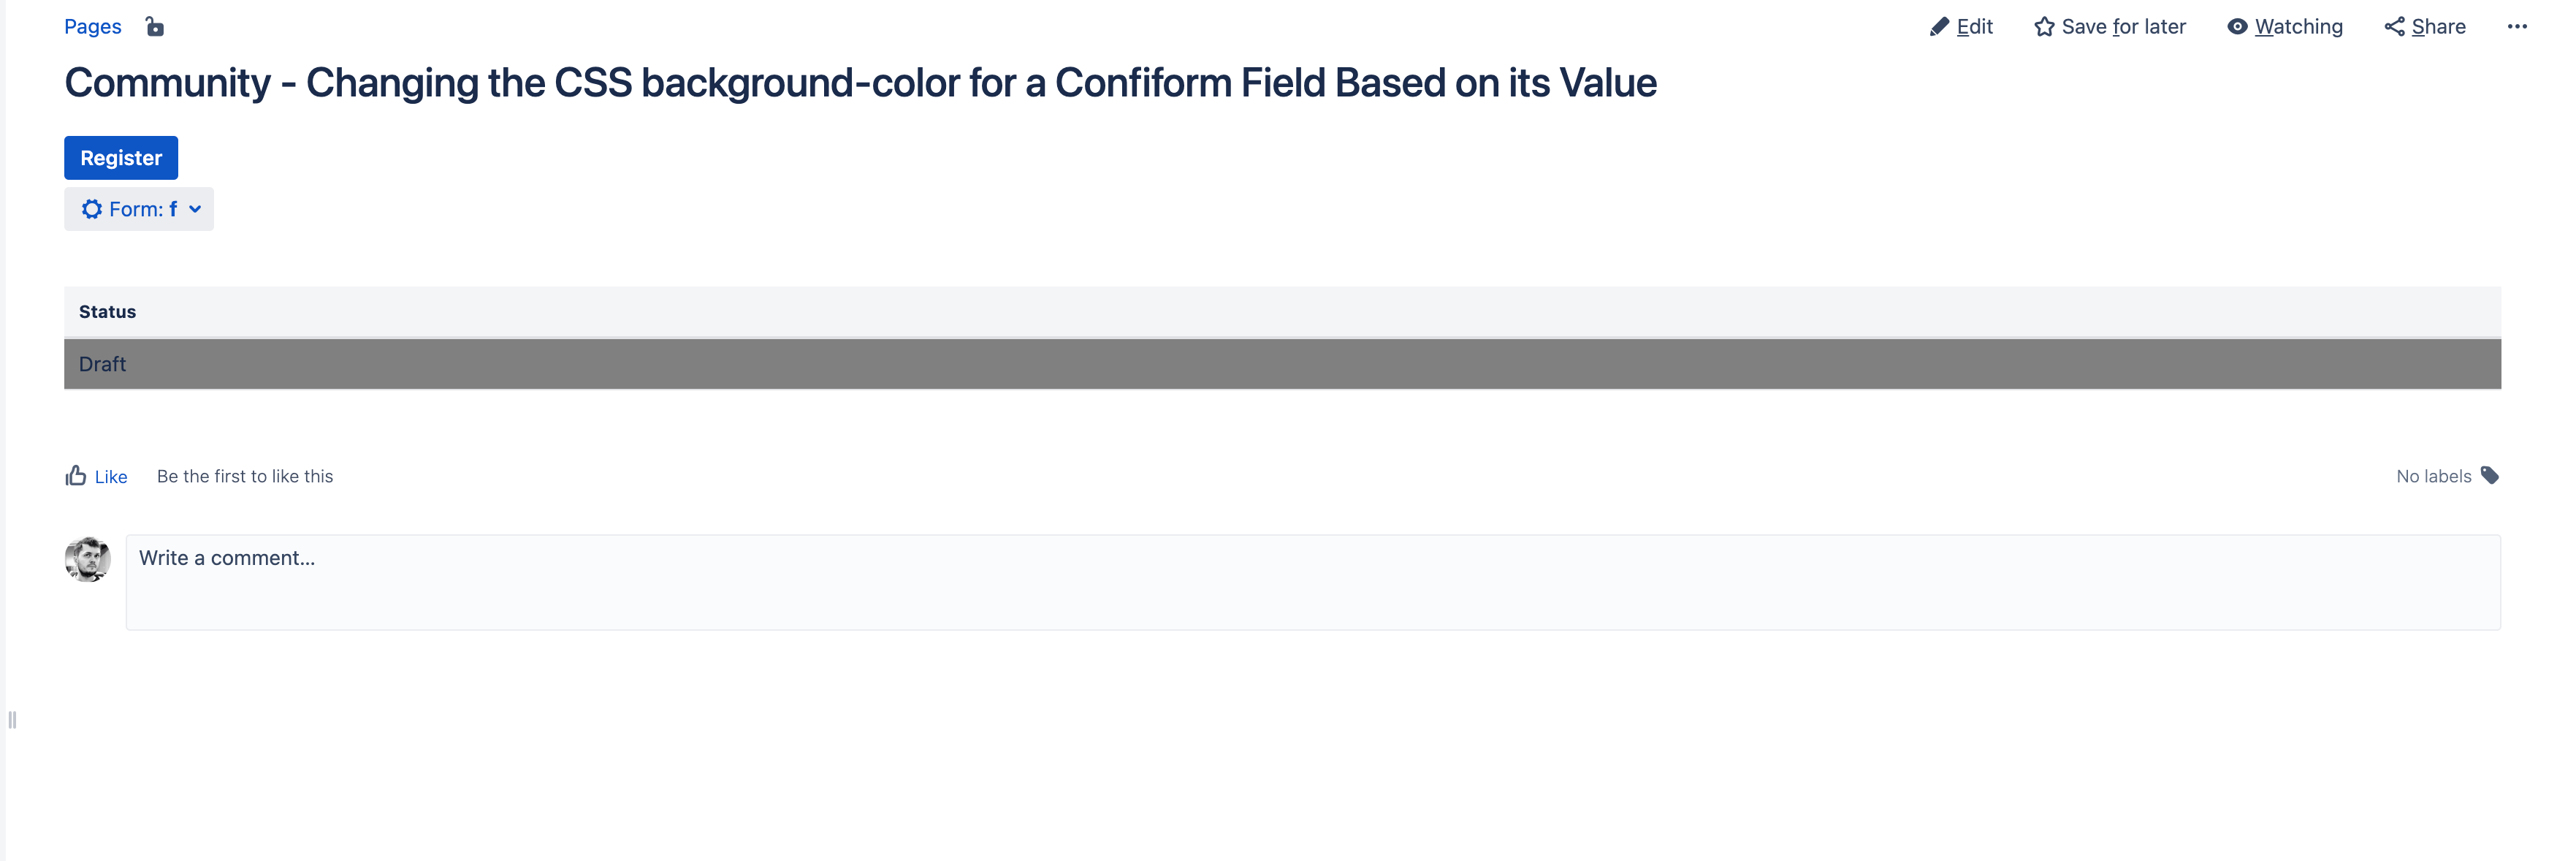Click the unlocked padlock restrictions icon
Screen dimensions: 2576x861
pyautogui.click(x=155, y=26)
